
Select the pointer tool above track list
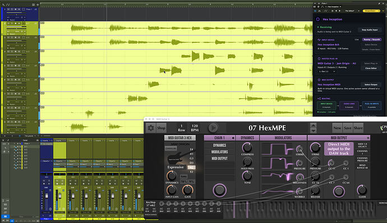coord(3,4)
